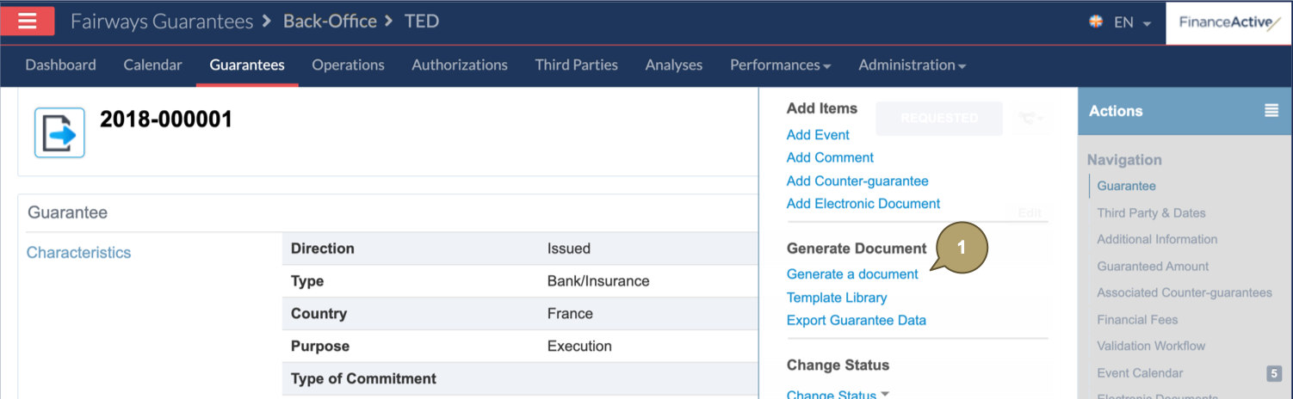Click the Actions panel list icon
Image resolution: width=1293 pixels, height=399 pixels.
(x=1271, y=111)
